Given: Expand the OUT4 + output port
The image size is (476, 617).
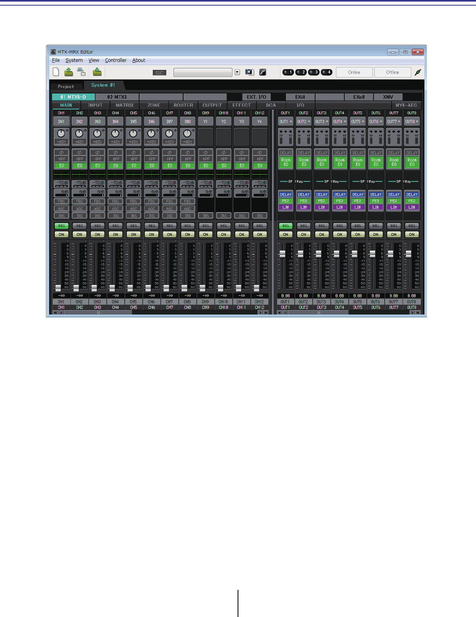Looking at the screenshot, I should pyautogui.click(x=340, y=121).
